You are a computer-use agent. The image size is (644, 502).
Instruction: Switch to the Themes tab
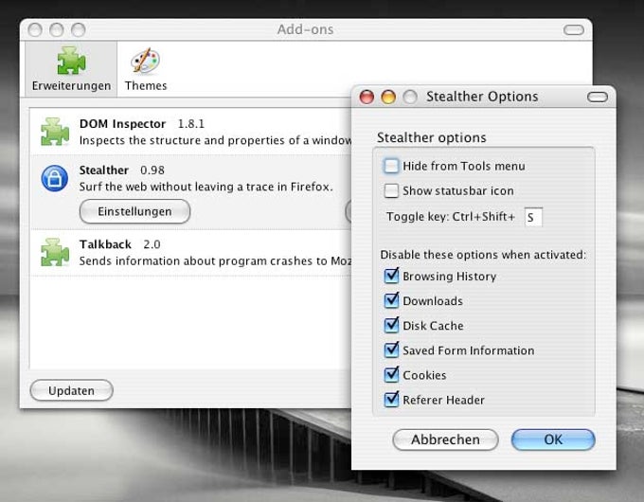[x=146, y=69]
